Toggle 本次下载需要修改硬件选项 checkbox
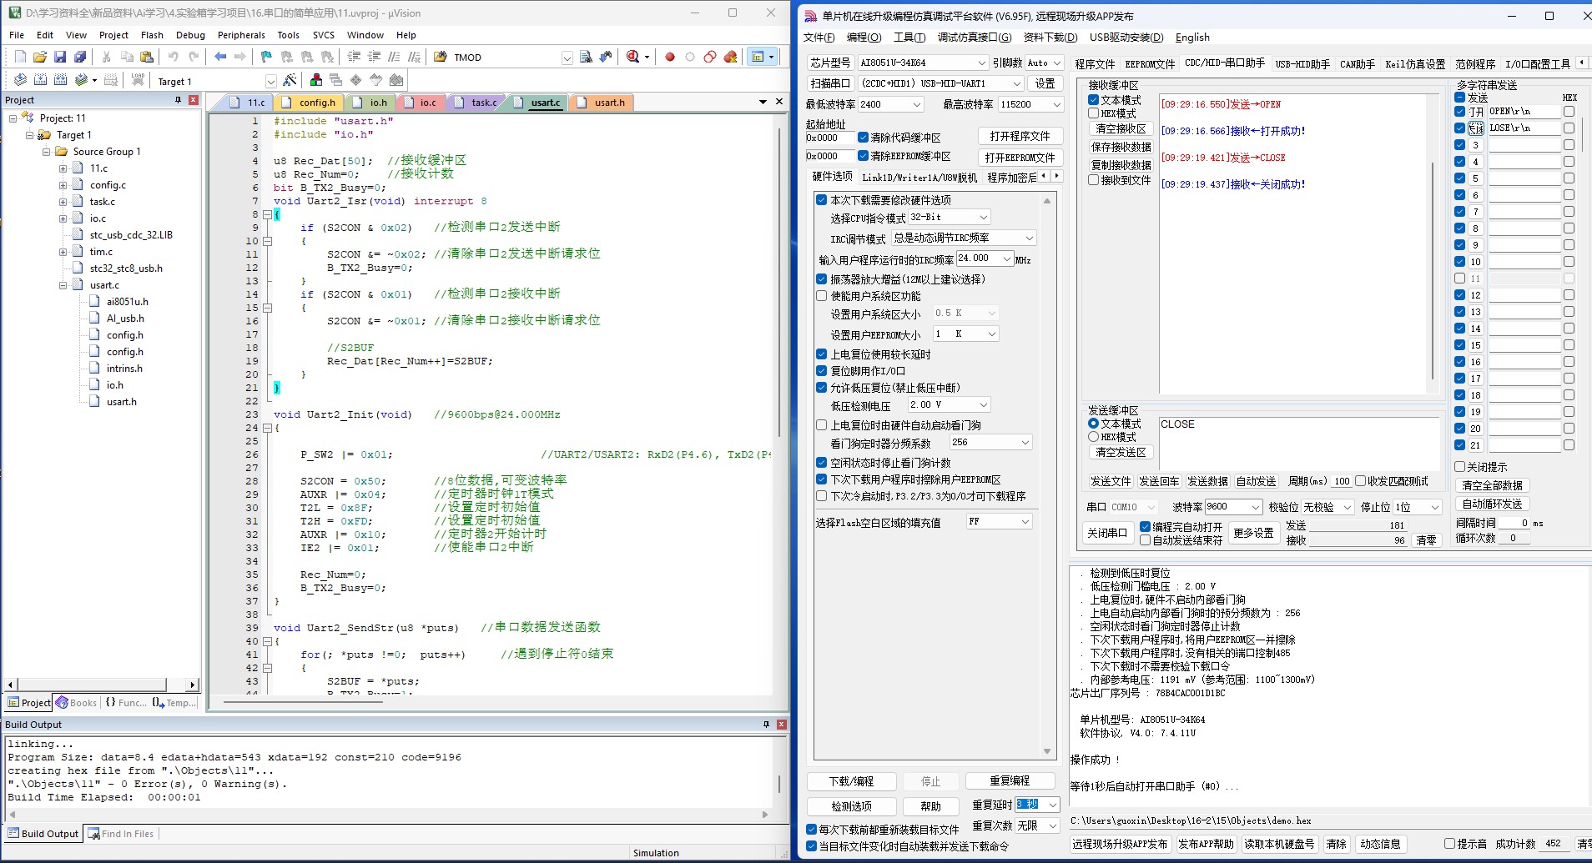This screenshot has height=863, width=1592. pos(822,200)
